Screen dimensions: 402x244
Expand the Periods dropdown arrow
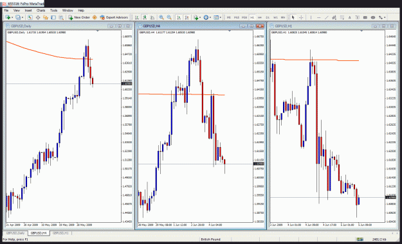pos(210,17)
